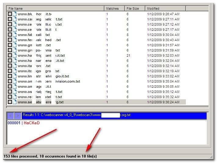The height and width of the screenshot is (163, 217).
Task: Enable checkbox for file modified 9:35:04 AM
Action: tap(10, 81)
